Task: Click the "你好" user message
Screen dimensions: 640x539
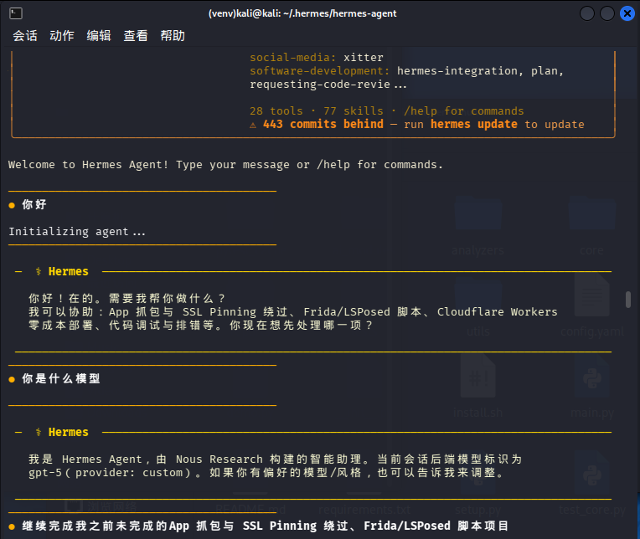Action: 34,204
